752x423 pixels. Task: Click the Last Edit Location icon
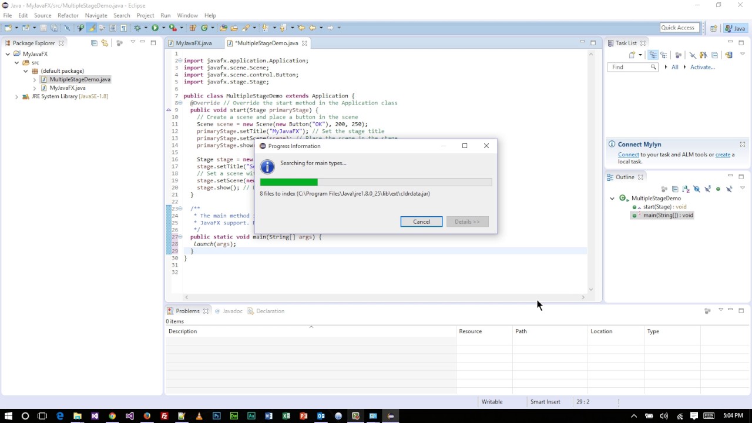click(301, 28)
